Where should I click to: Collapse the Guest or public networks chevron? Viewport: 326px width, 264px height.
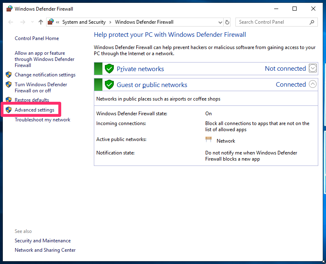click(313, 84)
